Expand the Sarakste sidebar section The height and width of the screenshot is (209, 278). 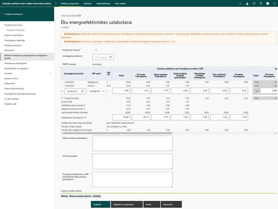(51, 73)
